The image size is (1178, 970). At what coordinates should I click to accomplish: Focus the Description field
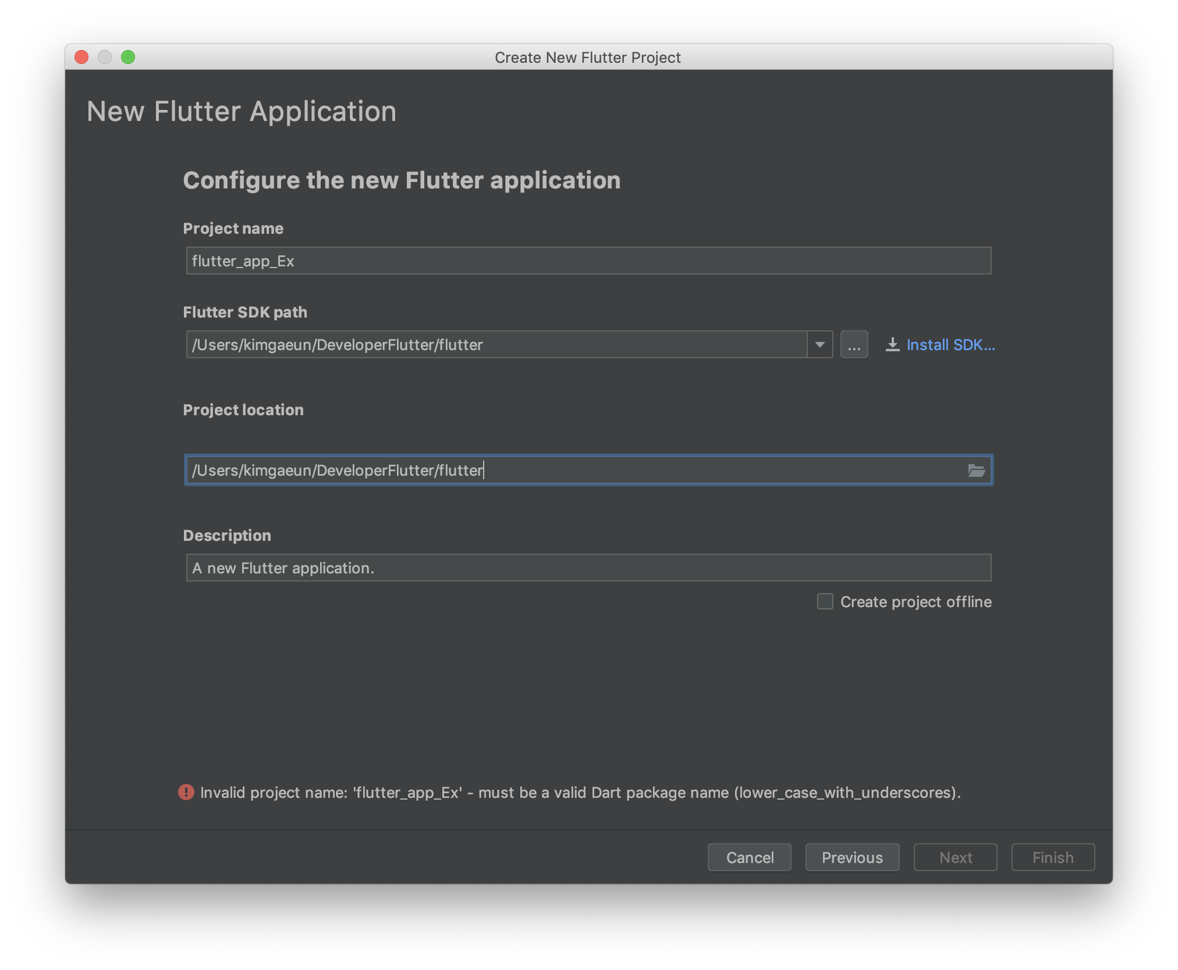[588, 568]
